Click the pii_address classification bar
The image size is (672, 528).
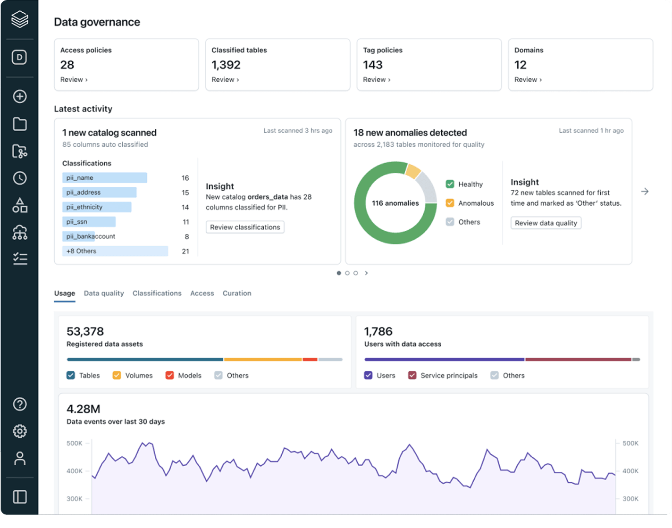100,193
